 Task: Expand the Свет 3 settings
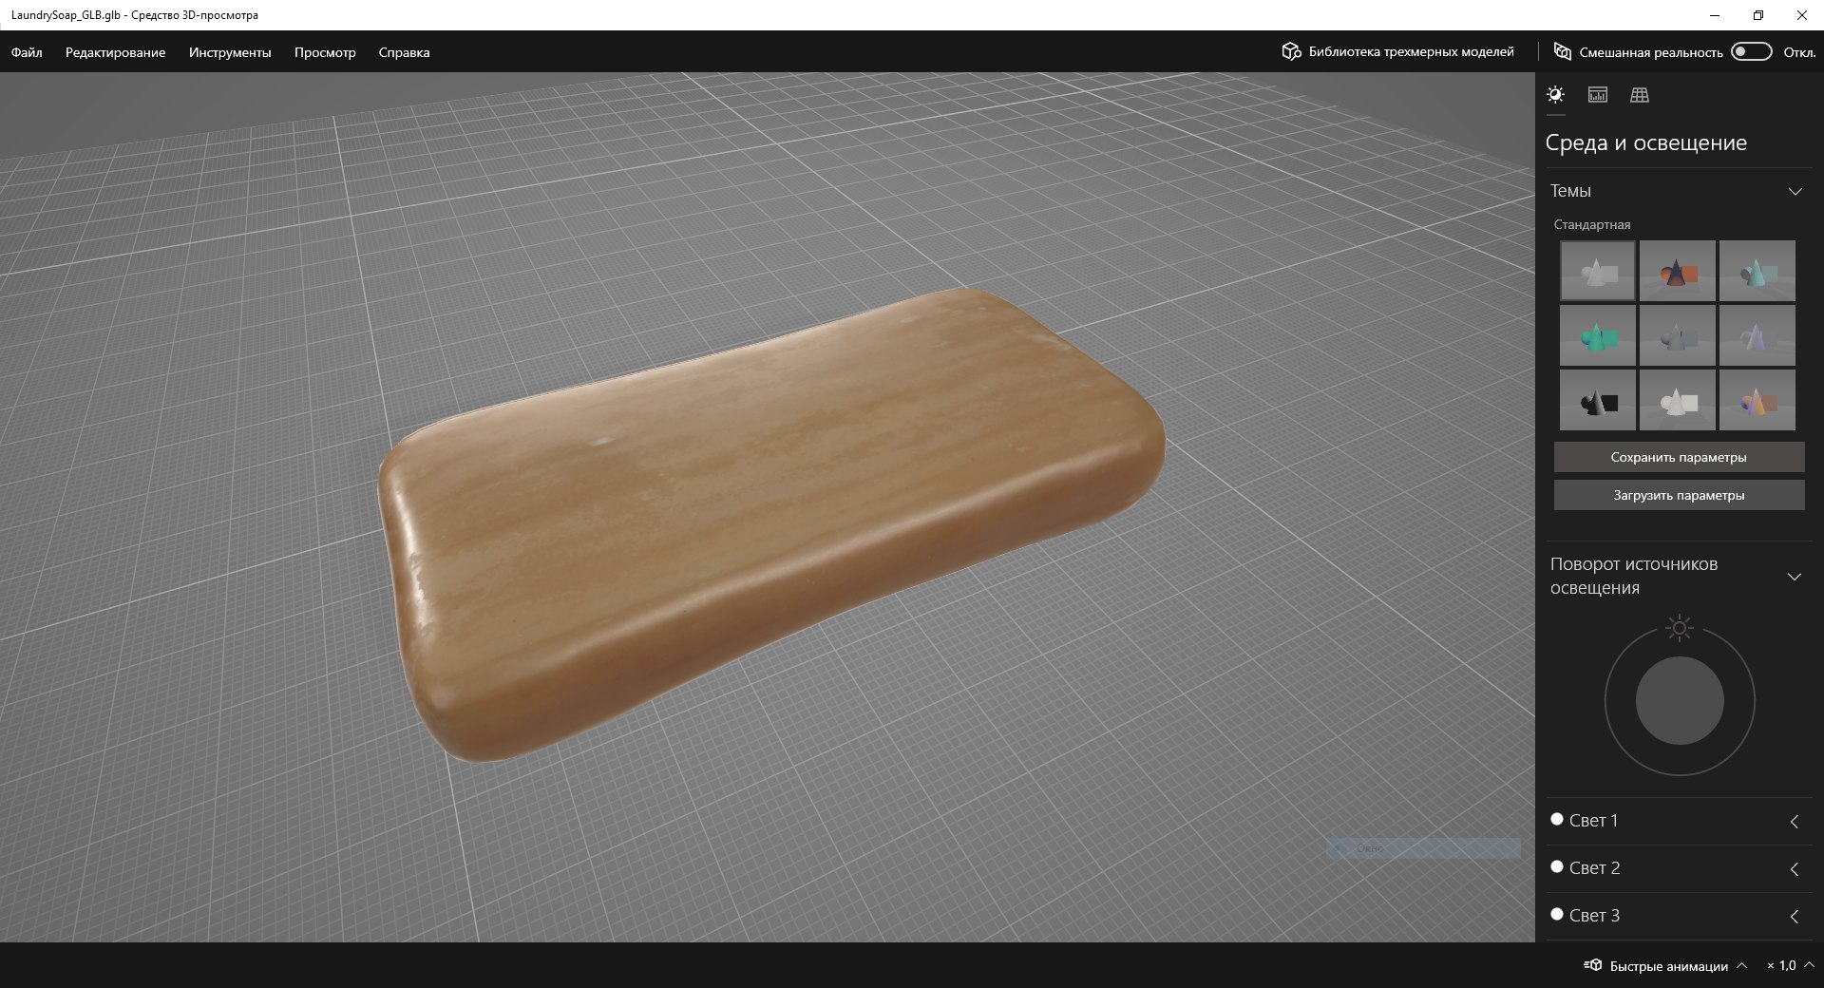click(1794, 917)
